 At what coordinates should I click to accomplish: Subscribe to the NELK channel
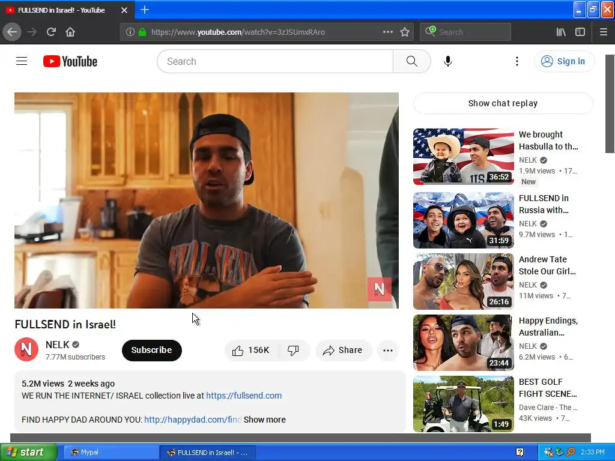pos(152,350)
